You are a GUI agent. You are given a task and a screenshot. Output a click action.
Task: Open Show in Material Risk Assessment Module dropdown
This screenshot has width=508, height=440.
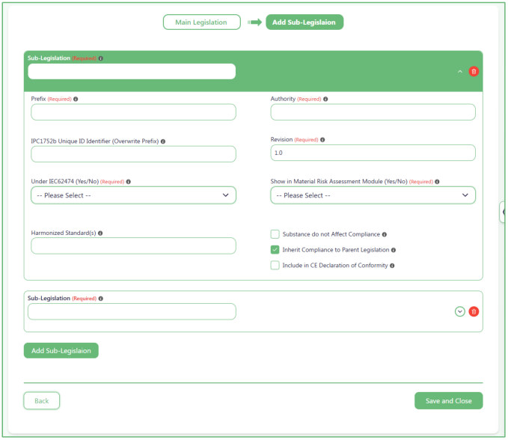[373, 195]
